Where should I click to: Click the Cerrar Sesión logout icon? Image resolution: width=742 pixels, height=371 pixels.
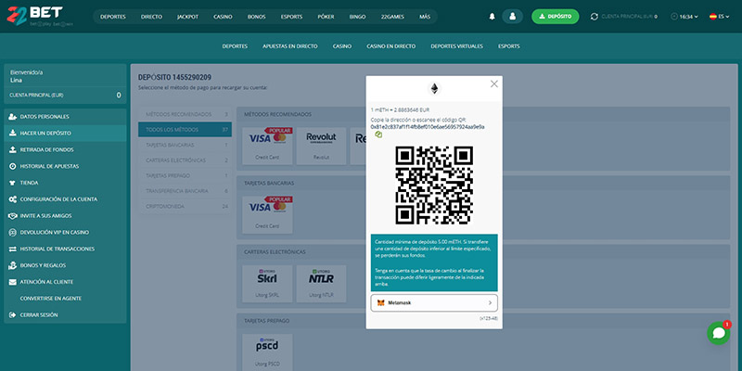point(13,314)
